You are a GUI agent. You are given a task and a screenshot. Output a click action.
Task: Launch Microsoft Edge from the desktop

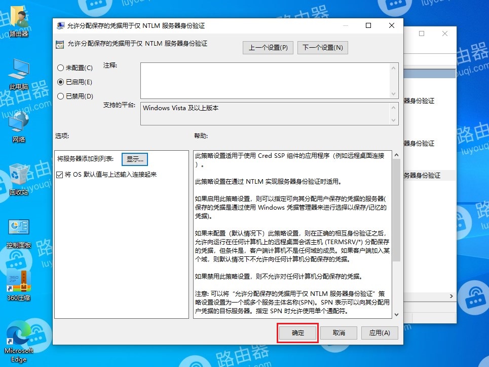19,342
